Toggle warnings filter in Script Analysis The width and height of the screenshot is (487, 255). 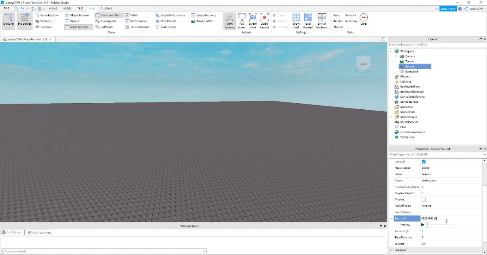point(39,232)
